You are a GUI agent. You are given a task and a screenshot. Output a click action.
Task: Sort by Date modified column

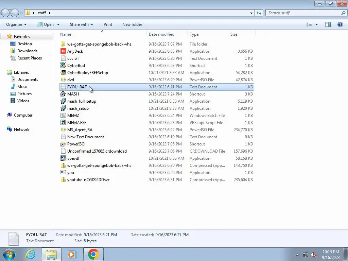pos(167,34)
